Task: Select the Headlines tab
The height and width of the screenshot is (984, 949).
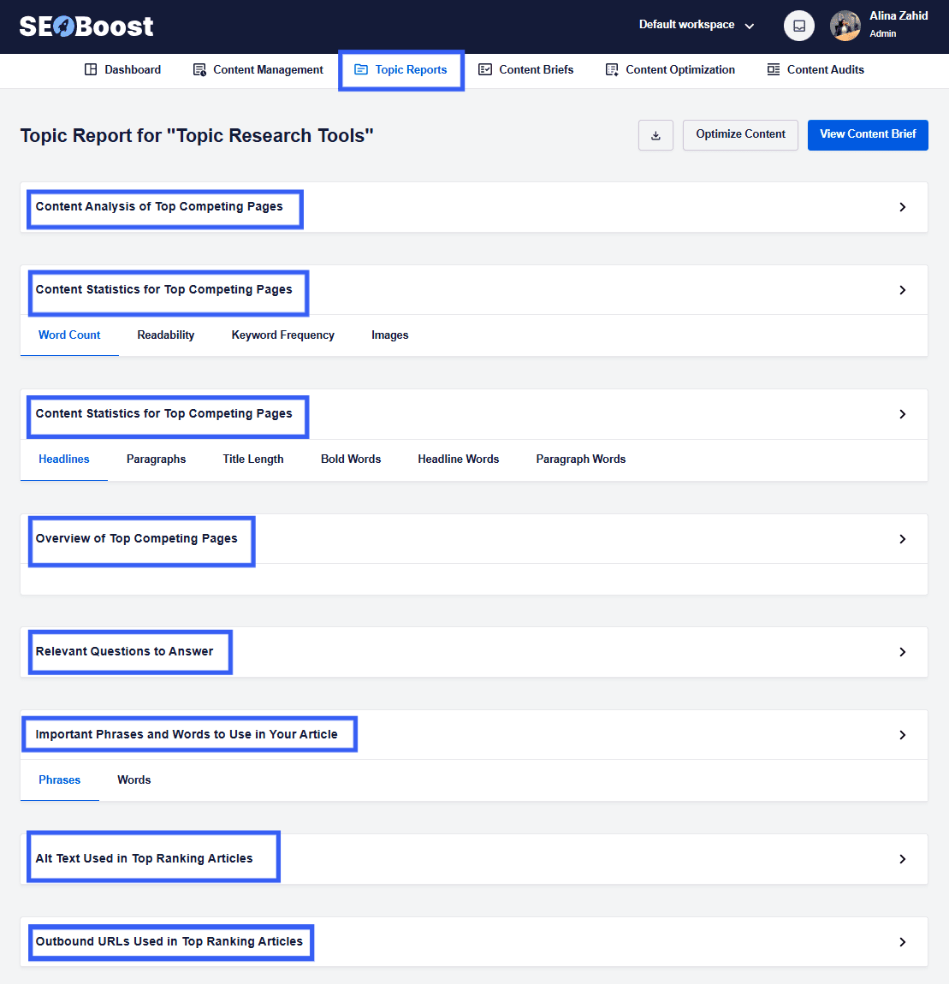Action: click(64, 459)
